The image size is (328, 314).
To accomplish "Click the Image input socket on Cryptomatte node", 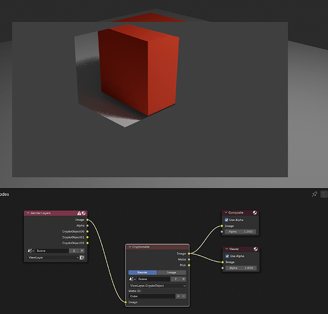I will [126, 302].
